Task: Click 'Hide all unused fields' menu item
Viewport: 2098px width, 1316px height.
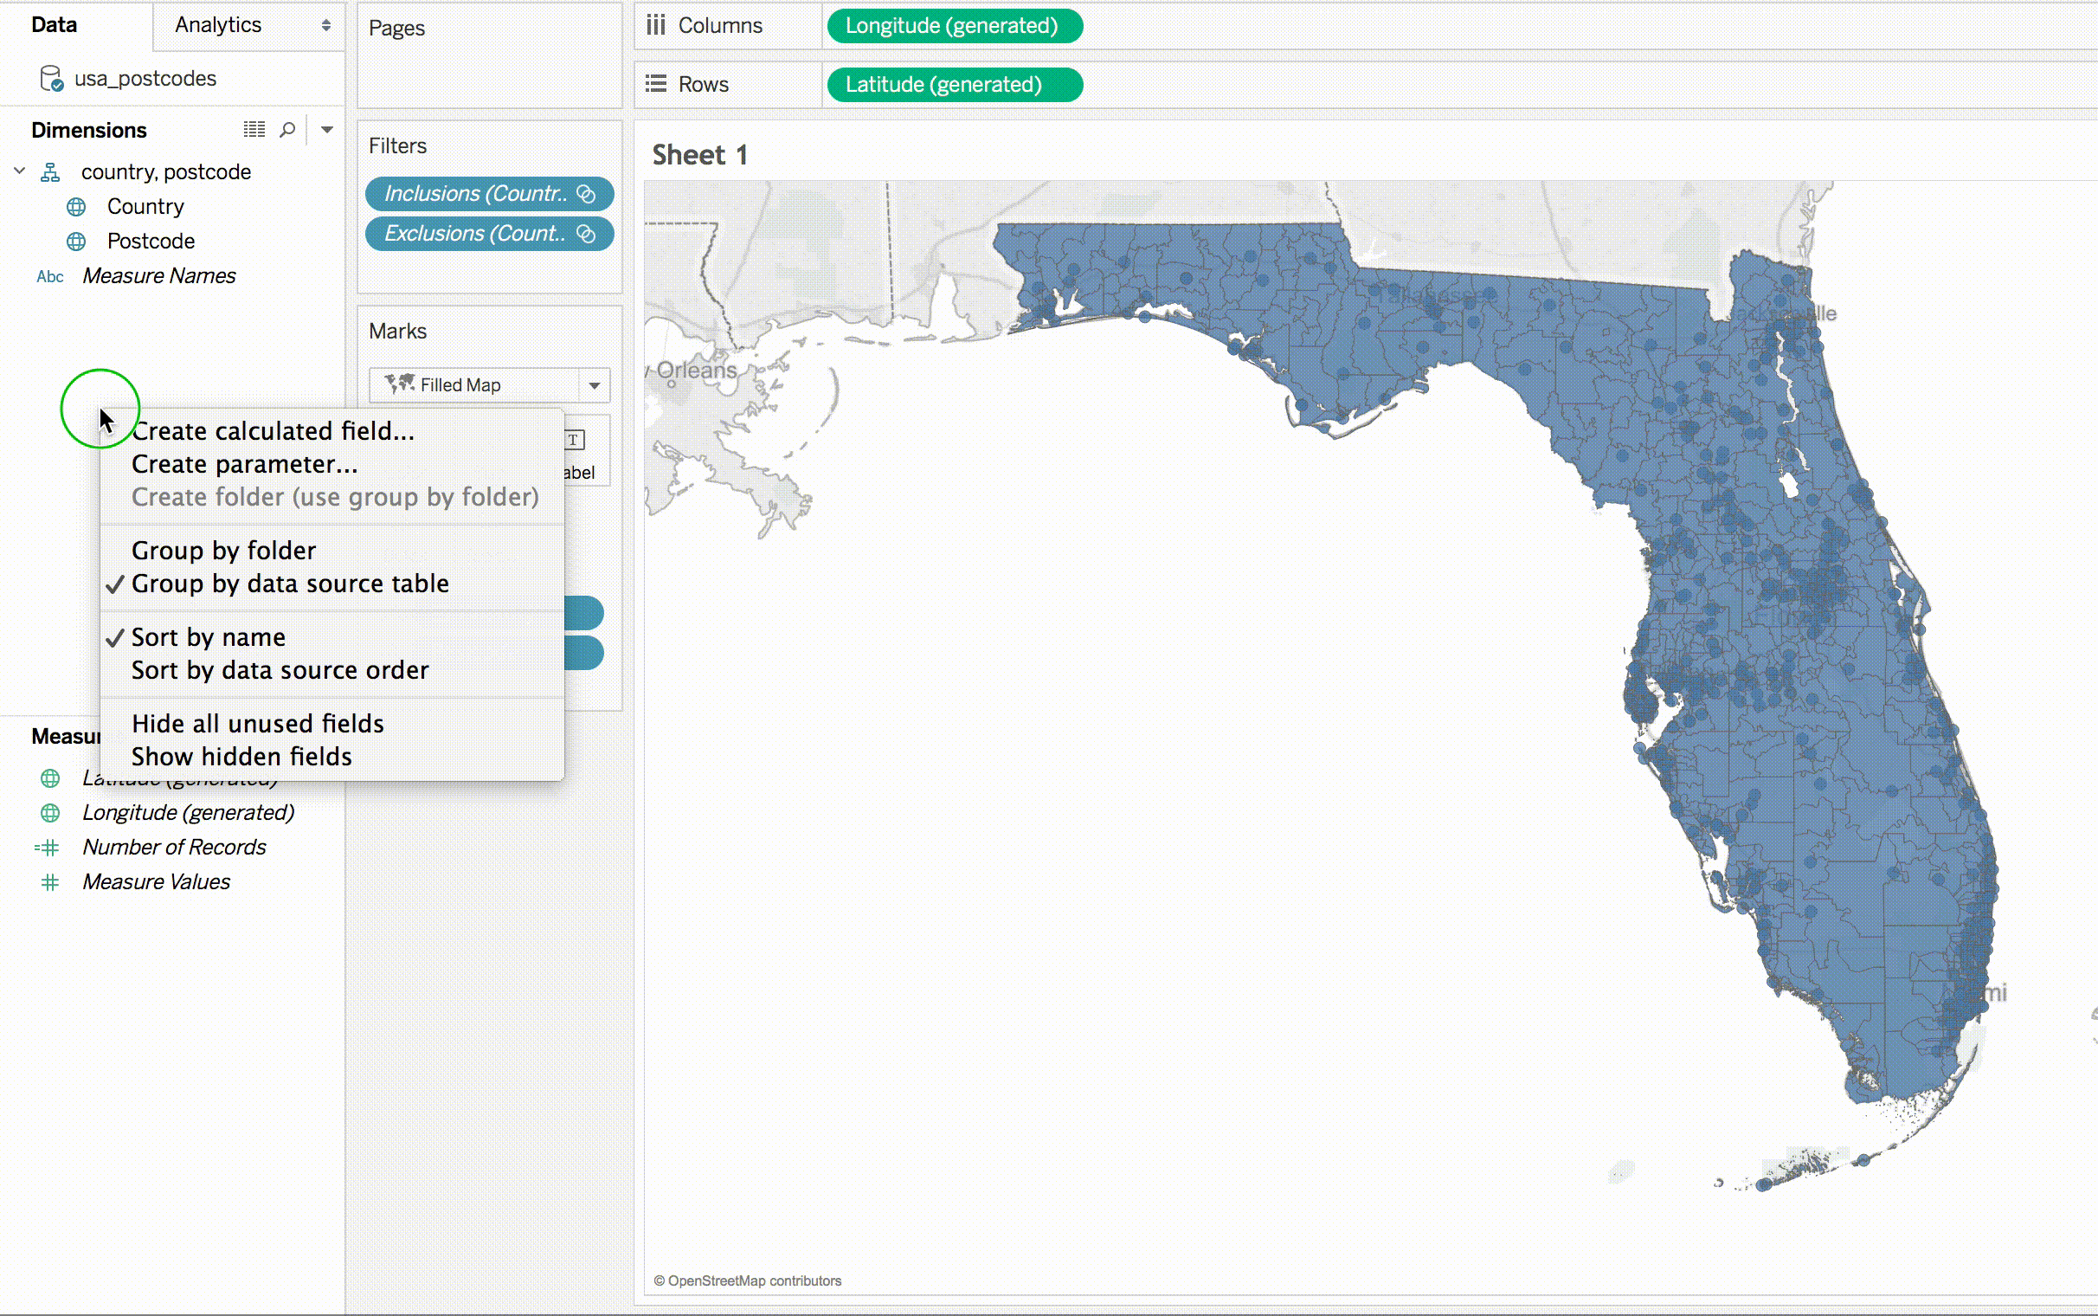Action: [x=258, y=723]
